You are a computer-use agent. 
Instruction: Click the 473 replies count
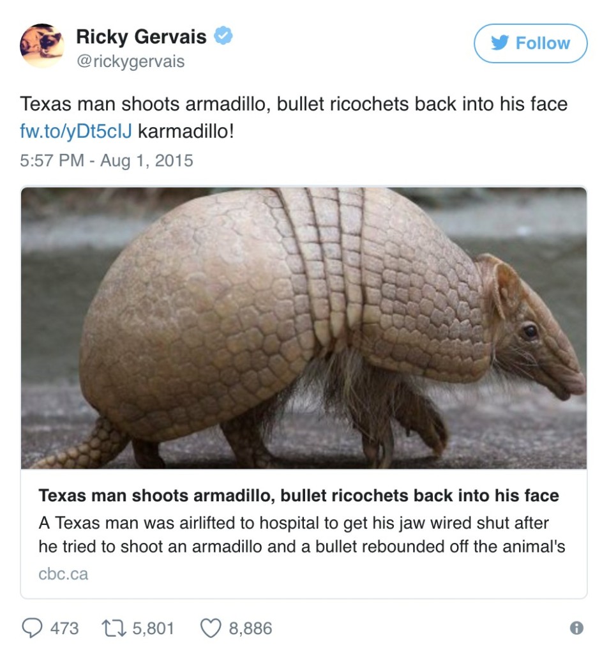tap(64, 628)
